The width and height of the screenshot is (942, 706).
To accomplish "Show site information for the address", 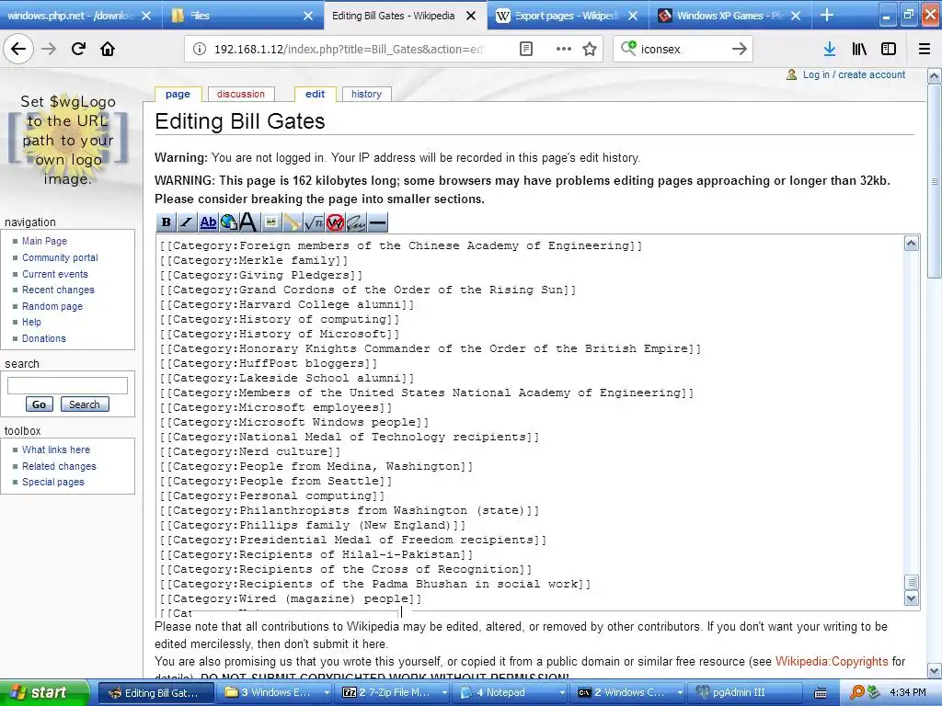I will click(x=199, y=49).
